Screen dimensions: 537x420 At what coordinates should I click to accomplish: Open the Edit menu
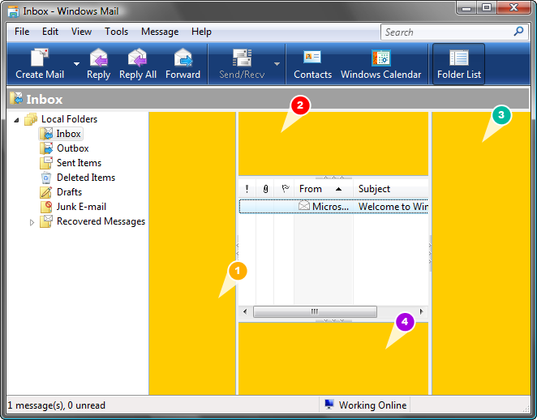coord(50,32)
